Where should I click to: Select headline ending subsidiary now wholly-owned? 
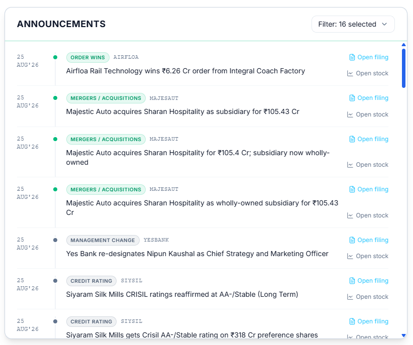pyautogui.click(x=198, y=158)
